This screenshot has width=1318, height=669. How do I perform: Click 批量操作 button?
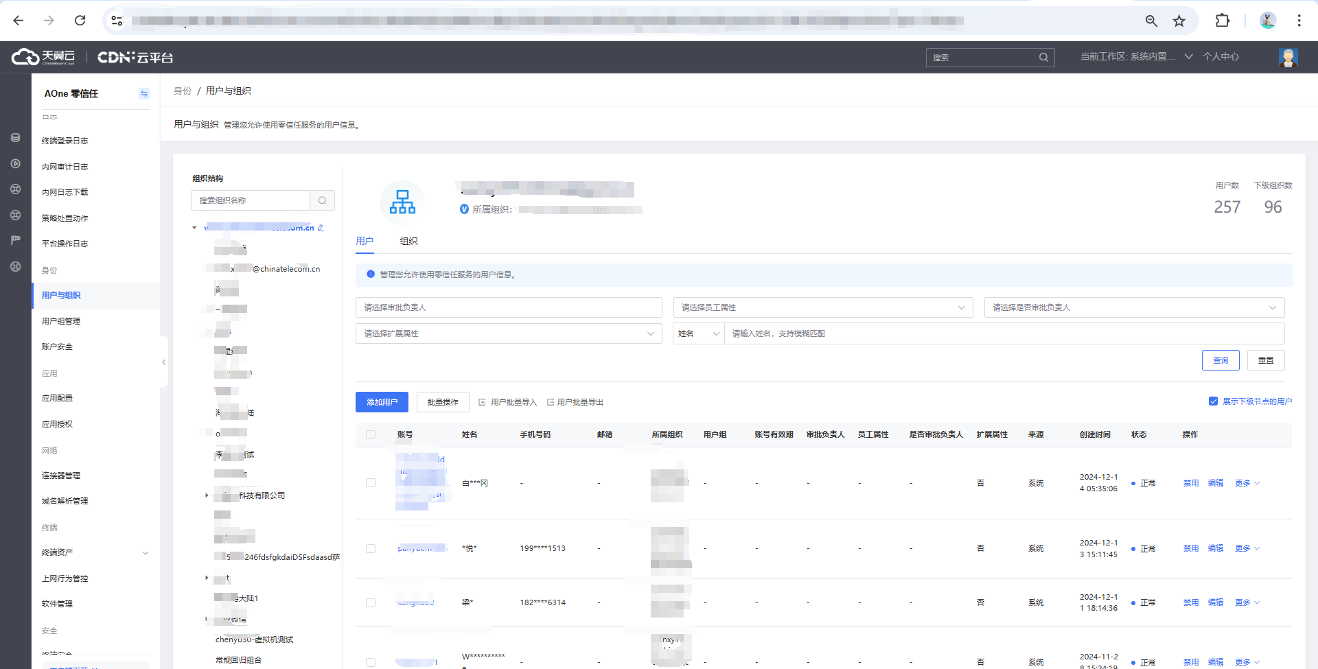(x=443, y=402)
